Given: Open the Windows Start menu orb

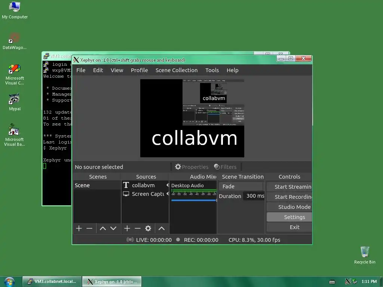Looking at the screenshot, I should pyautogui.click(x=9, y=282).
